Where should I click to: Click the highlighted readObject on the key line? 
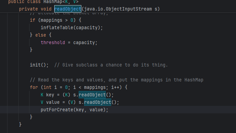92,95
